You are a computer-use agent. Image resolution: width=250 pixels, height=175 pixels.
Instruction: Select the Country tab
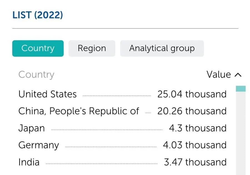coord(38,48)
